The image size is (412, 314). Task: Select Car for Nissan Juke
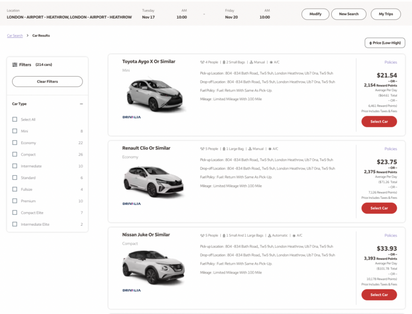tap(379, 295)
